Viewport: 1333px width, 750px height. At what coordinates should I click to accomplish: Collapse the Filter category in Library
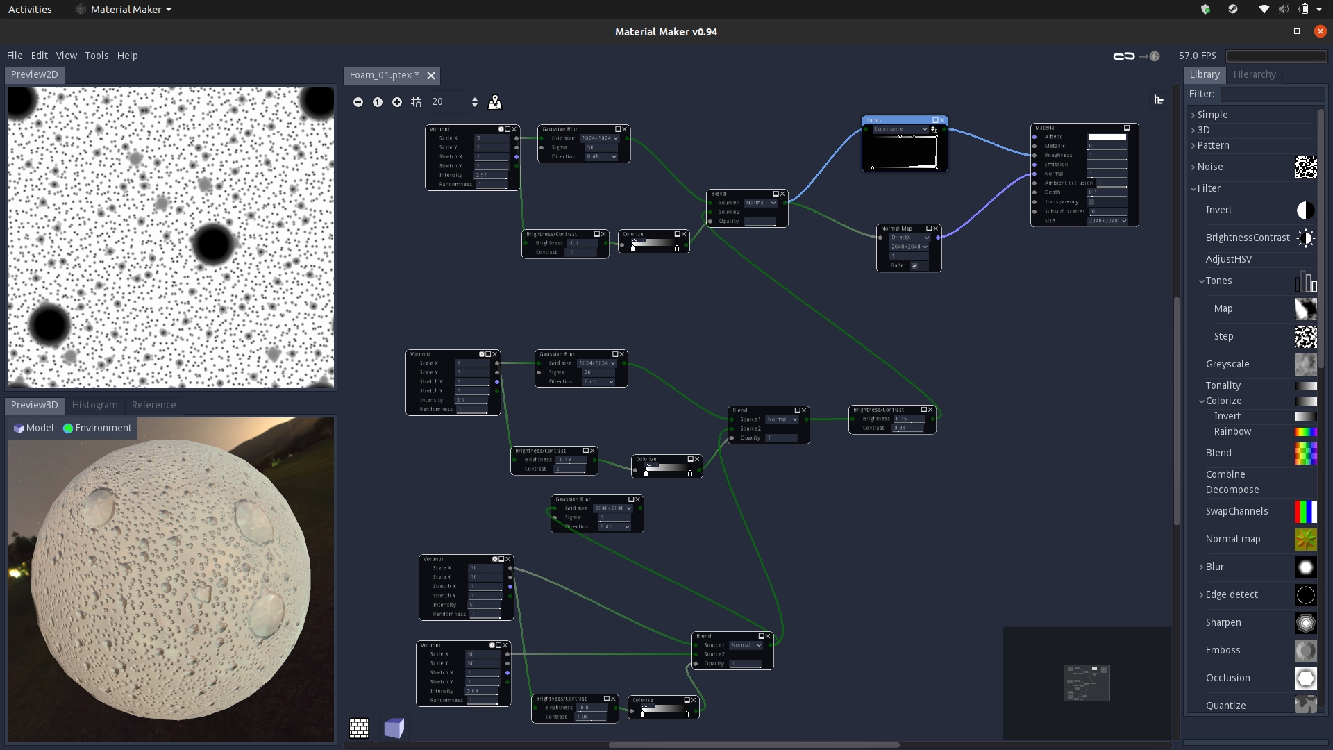point(1193,188)
